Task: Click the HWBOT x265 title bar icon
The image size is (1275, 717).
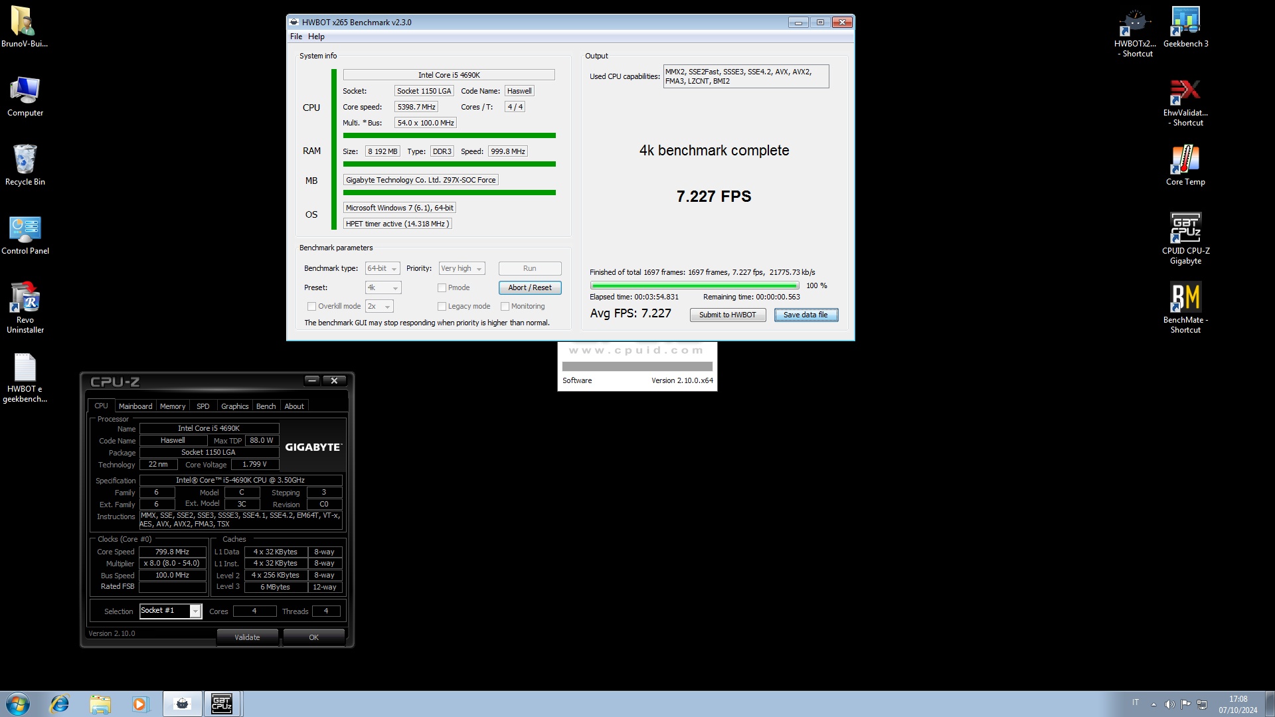Action: [x=294, y=22]
